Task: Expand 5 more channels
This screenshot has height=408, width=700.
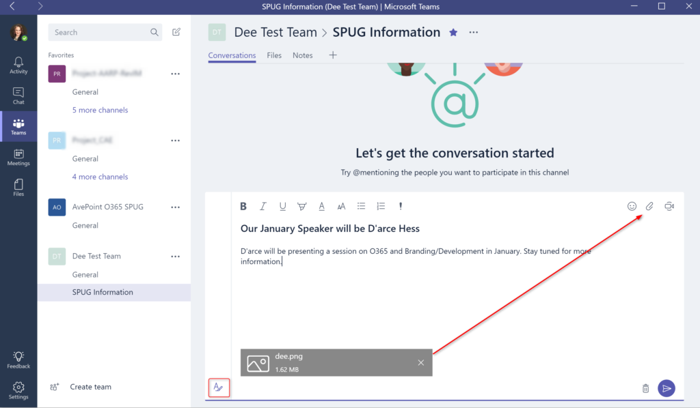Action: click(100, 110)
